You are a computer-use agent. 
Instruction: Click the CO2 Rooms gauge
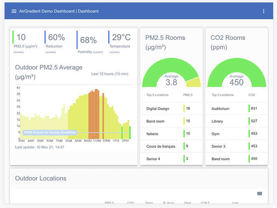pos(237,72)
